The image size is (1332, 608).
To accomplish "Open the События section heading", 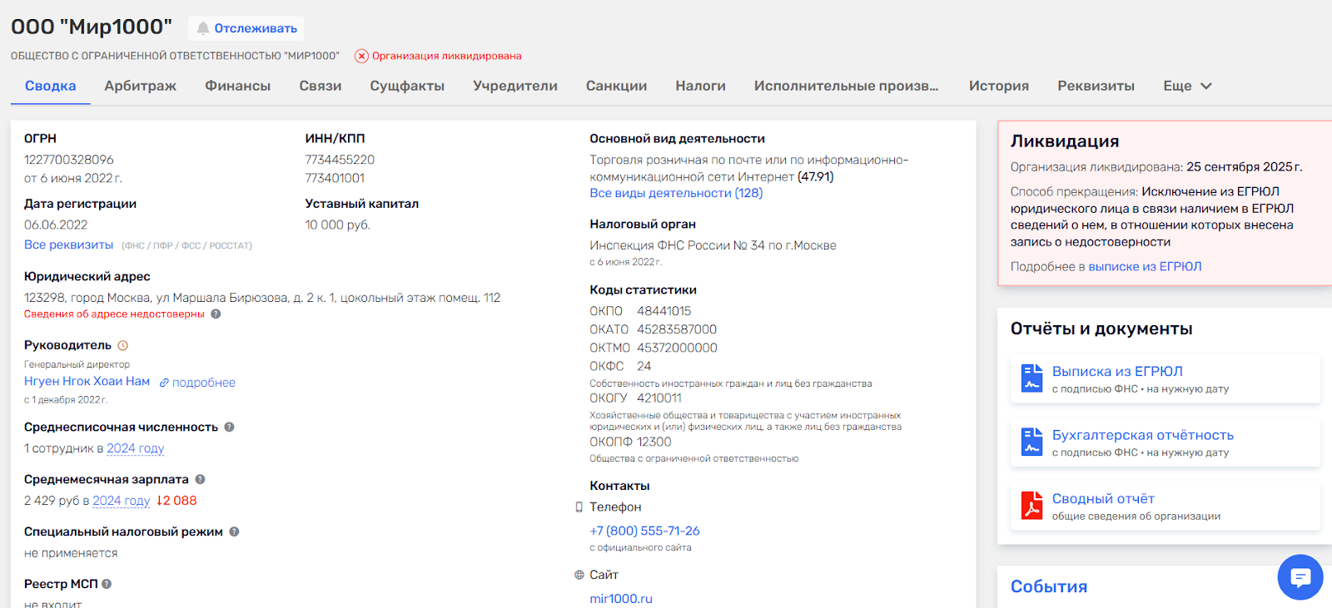I will pyautogui.click(x=1049, y=586).
